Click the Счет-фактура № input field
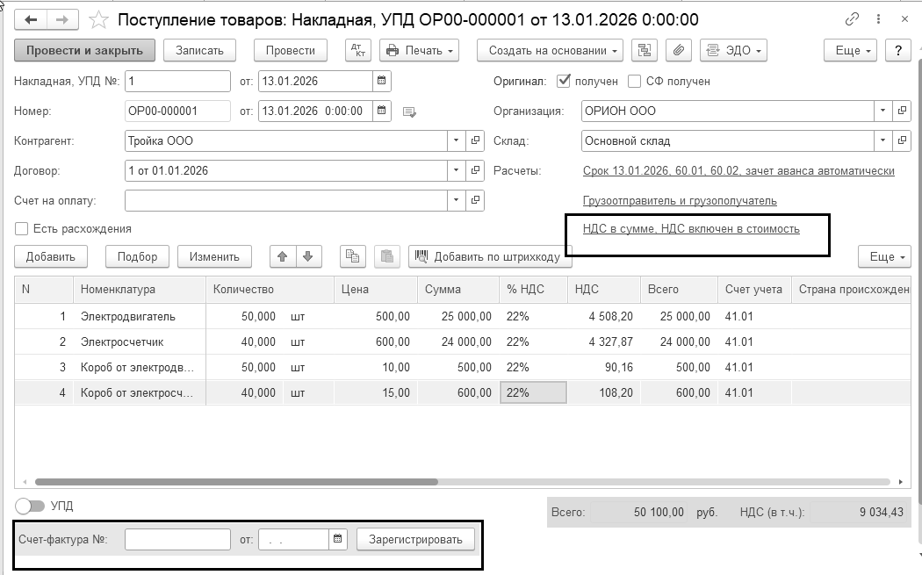 tap(177, 539)
